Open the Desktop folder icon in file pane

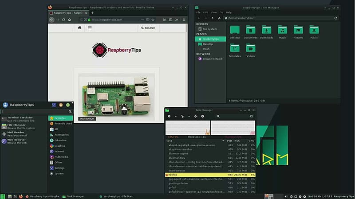[x=235, y=32]
